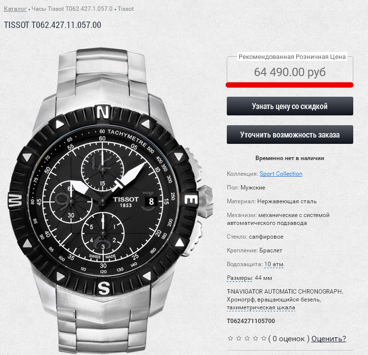The height and width of the screenshot is (355, 368).
Task: Click the T0624271105700 article number
Action: (250, 321)
